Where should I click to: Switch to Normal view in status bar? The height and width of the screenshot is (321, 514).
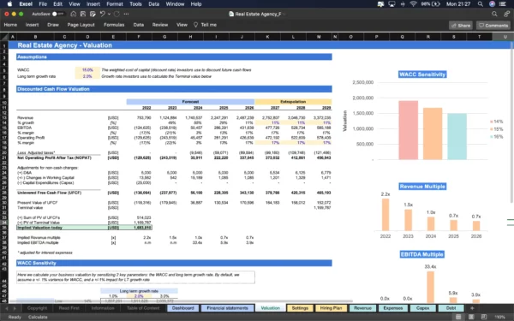pyautogui.click(x=458, y=317)
